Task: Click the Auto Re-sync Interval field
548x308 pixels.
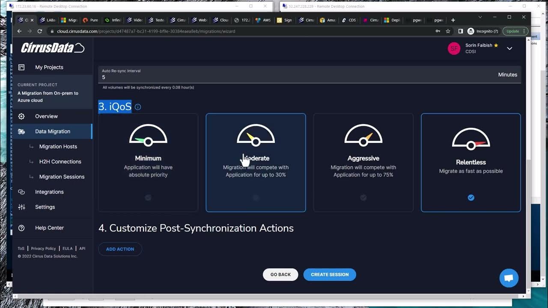Action: 310,74
